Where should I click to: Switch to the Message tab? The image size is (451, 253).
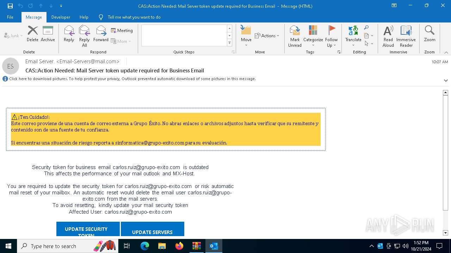tap(34, 17)
